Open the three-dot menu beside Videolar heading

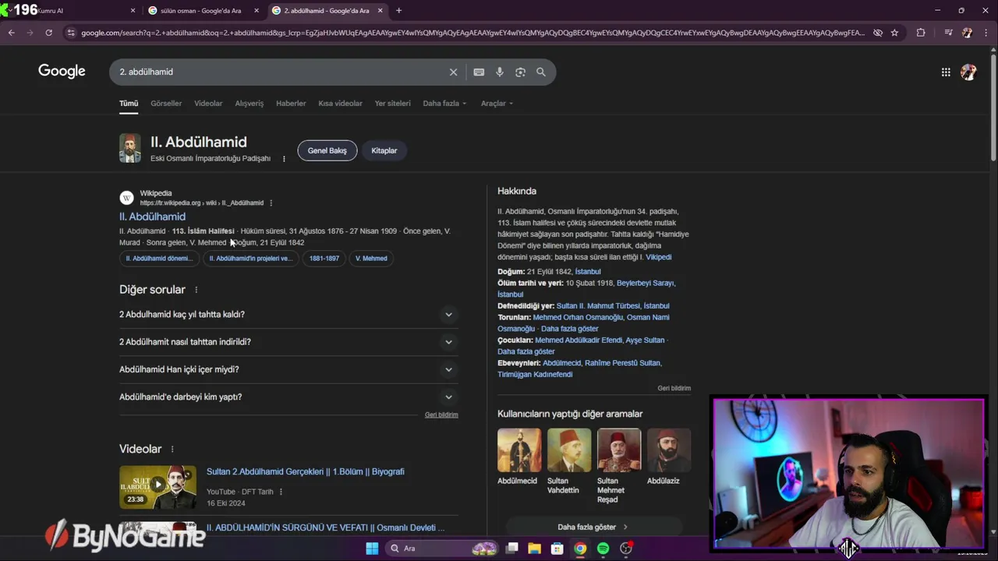point(172,450)
